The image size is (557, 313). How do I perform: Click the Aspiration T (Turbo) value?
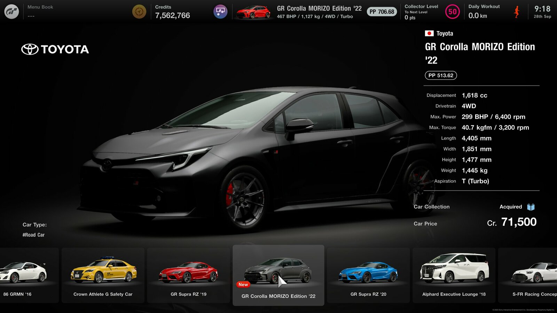pos(476,181)
